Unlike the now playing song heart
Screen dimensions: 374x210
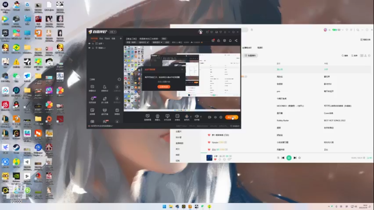click(x=215, y=159)
